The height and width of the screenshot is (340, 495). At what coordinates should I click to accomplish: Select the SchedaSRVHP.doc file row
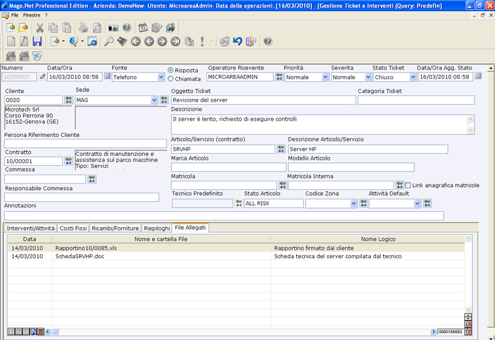tap(236, 256)
